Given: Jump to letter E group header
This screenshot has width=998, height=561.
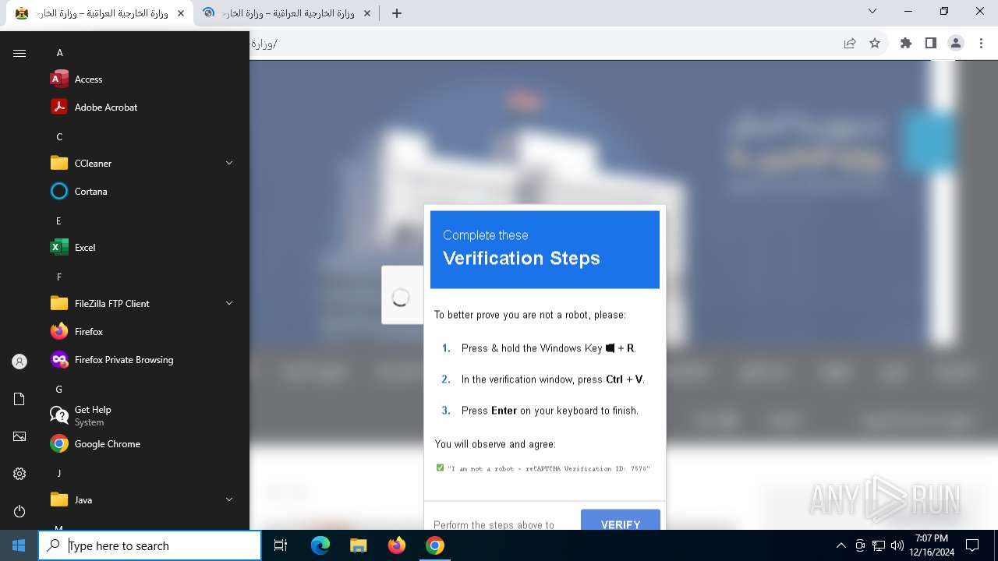Looking at the screenshot, I should [58, 221].
